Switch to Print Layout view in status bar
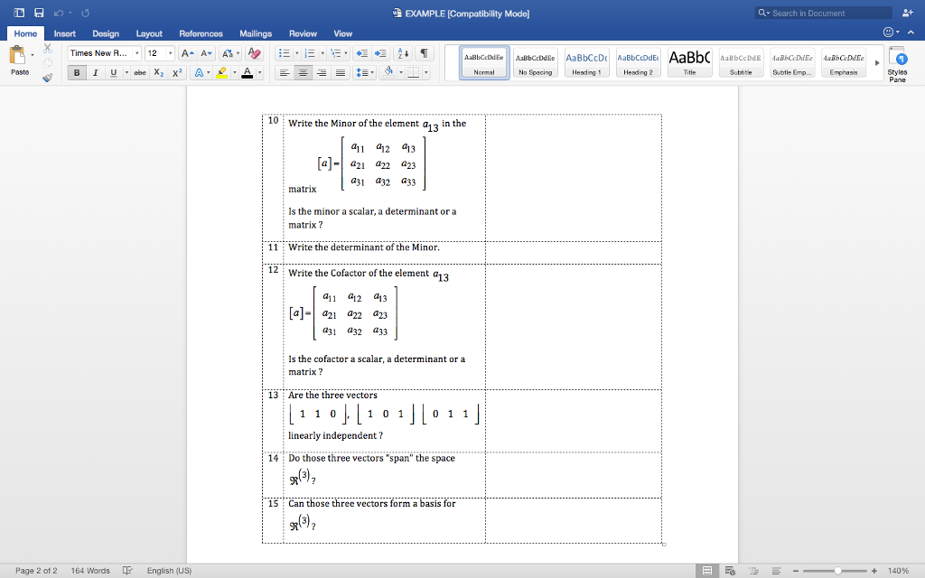Screen dimensions: 925x578 706,571
